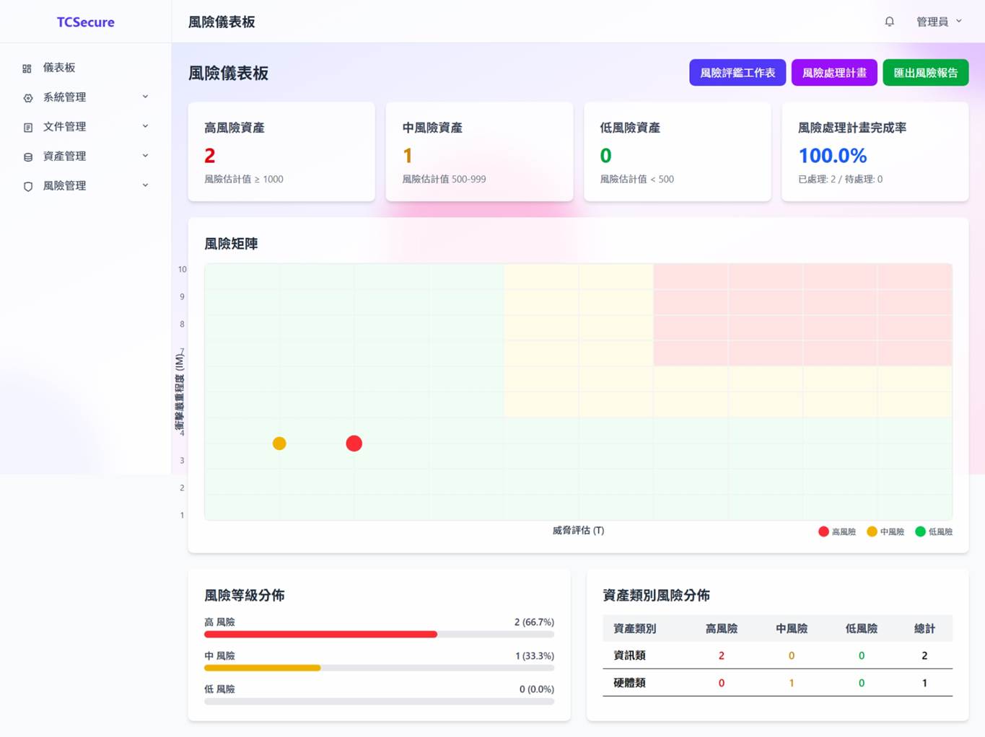Open the 儀表板 menu item
This screenshot has width=985, height=737.
point(59,68)
